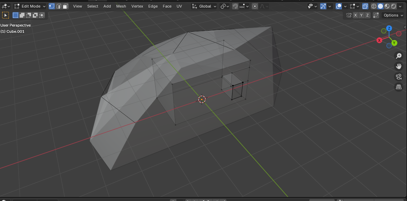Open the overlays options dropdown arrow
The height and width of the screenshot is (201, 407).
(345, 6)
